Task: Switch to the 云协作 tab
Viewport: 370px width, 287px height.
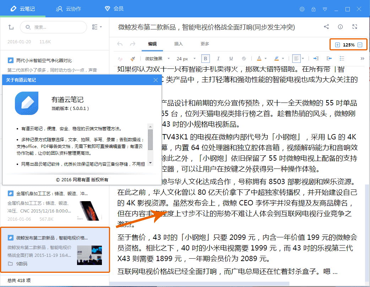Action: click(x=69, y=9)
